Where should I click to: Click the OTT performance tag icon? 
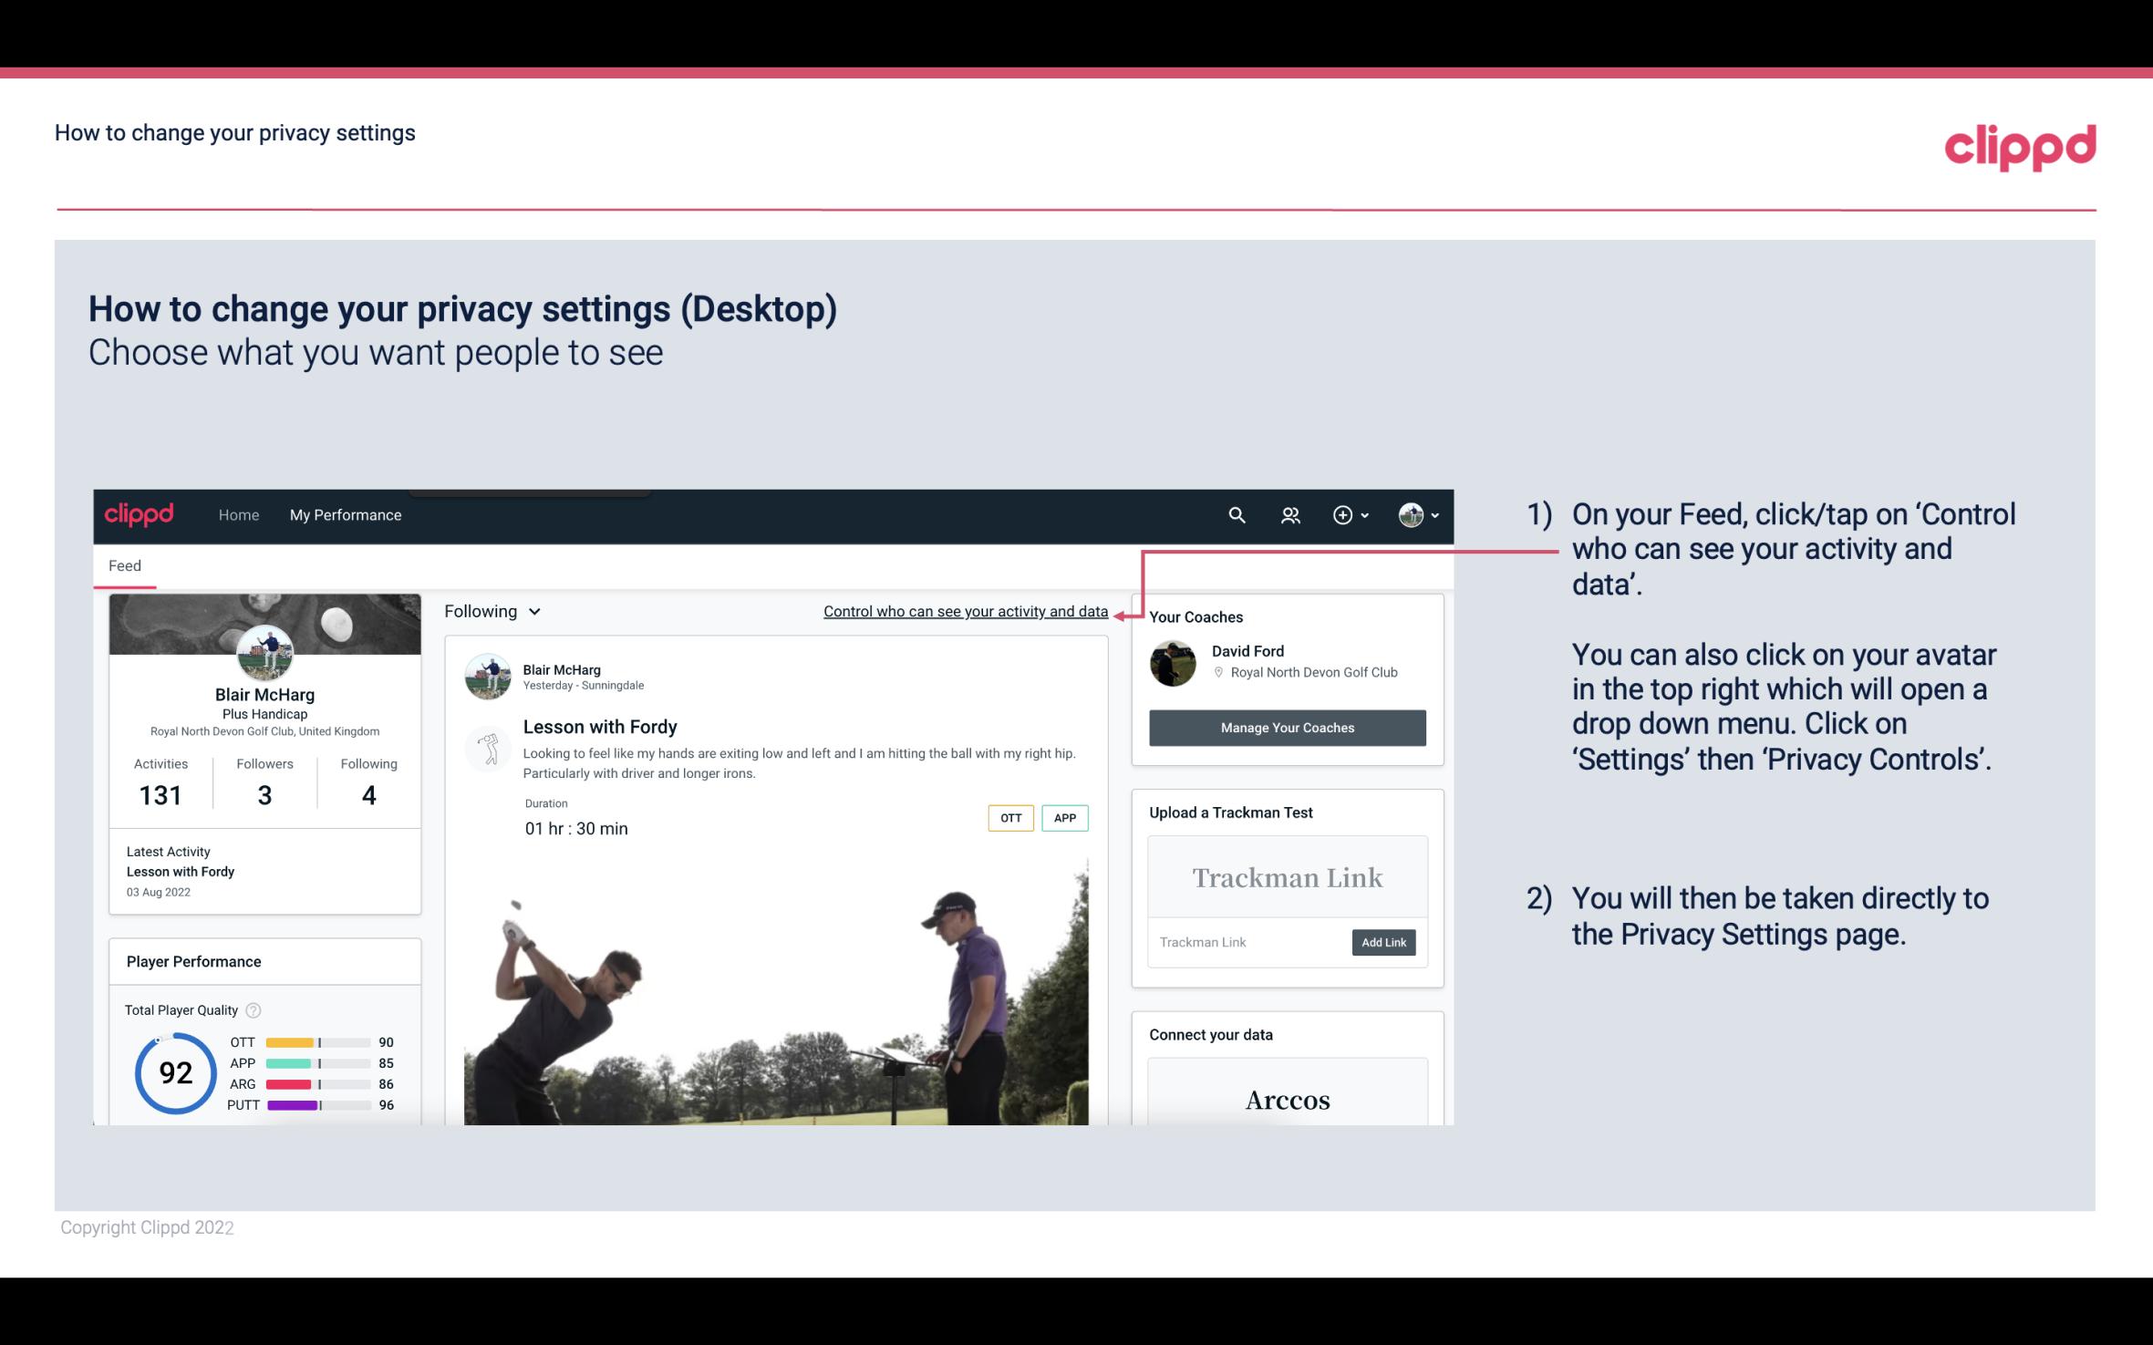(x=1009, y=817)
